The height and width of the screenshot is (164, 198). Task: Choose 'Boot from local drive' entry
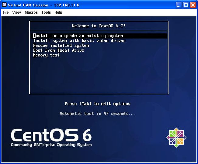(x=58, y=50)
